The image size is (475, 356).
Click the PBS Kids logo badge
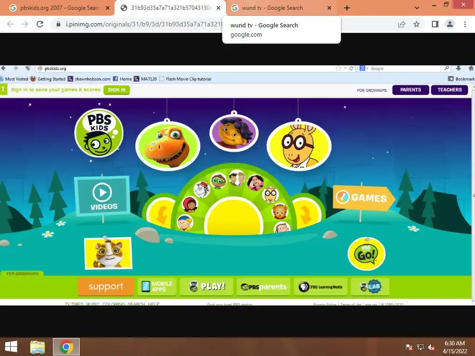[x=99, y=133]
